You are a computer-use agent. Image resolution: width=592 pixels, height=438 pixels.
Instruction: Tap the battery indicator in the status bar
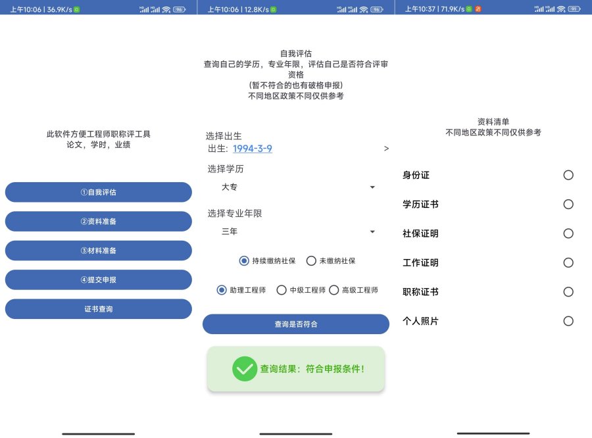[x=574, y=9]
